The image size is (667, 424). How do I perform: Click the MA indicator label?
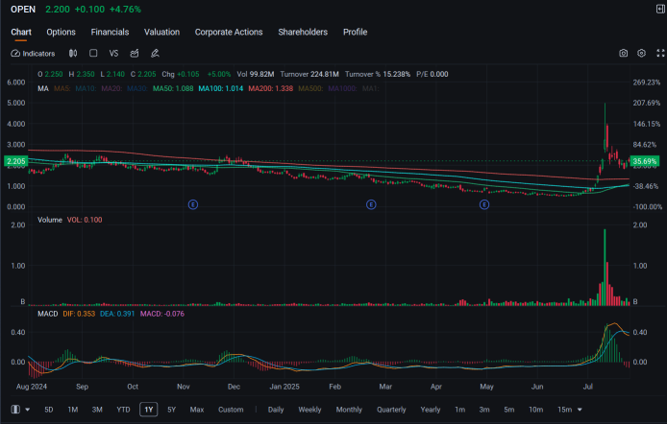point(43,88)
